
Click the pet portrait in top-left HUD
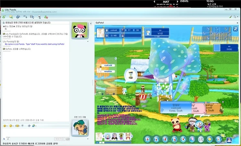[x=100, y=33]
